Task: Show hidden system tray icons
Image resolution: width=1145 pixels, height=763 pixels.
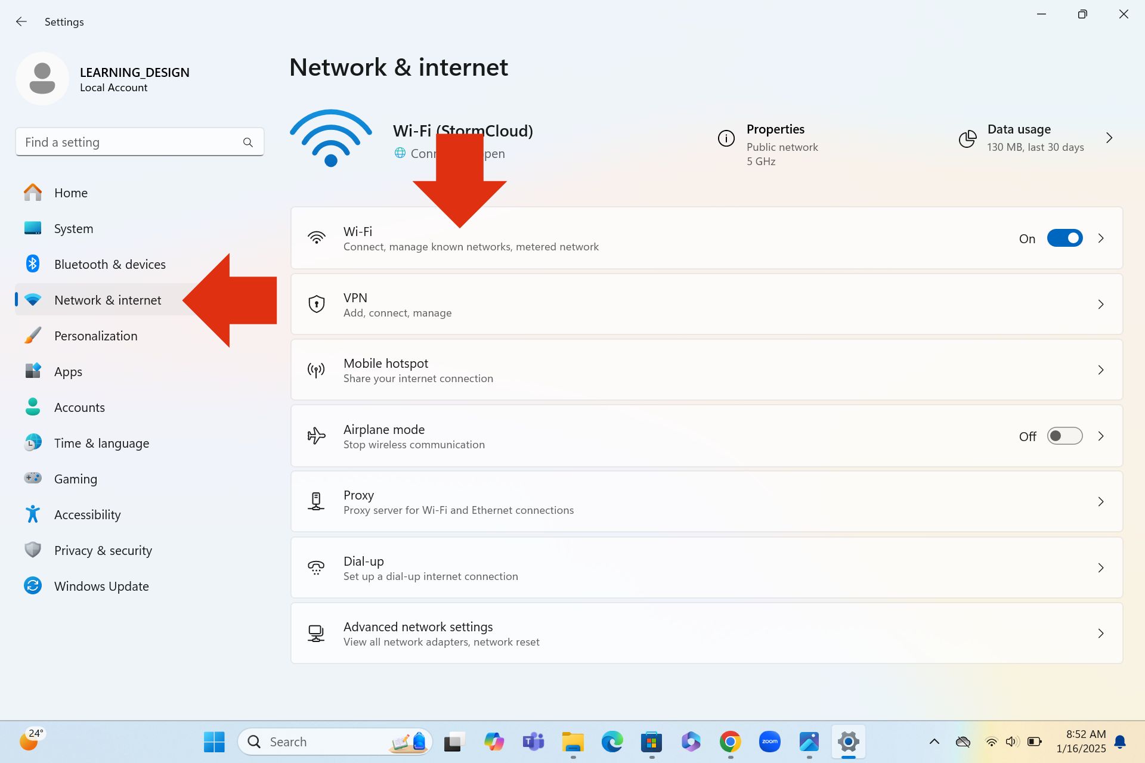Action: pos(934,742)
